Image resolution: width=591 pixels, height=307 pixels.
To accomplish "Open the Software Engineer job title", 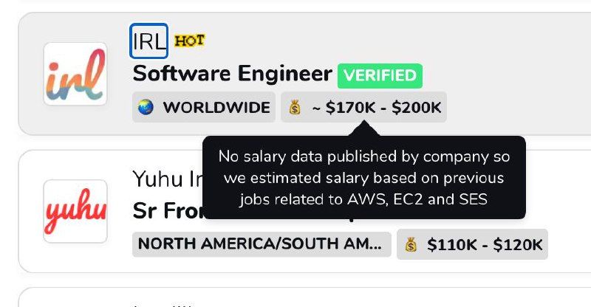I will click(232, 74).
